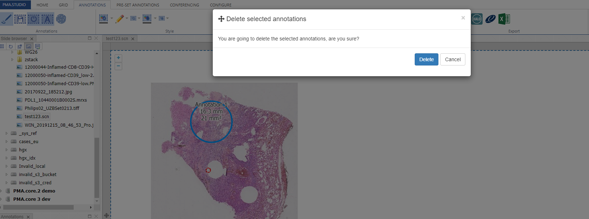Select the freehand brush annotation tool

pyautogui.click(x=6, y=19)
